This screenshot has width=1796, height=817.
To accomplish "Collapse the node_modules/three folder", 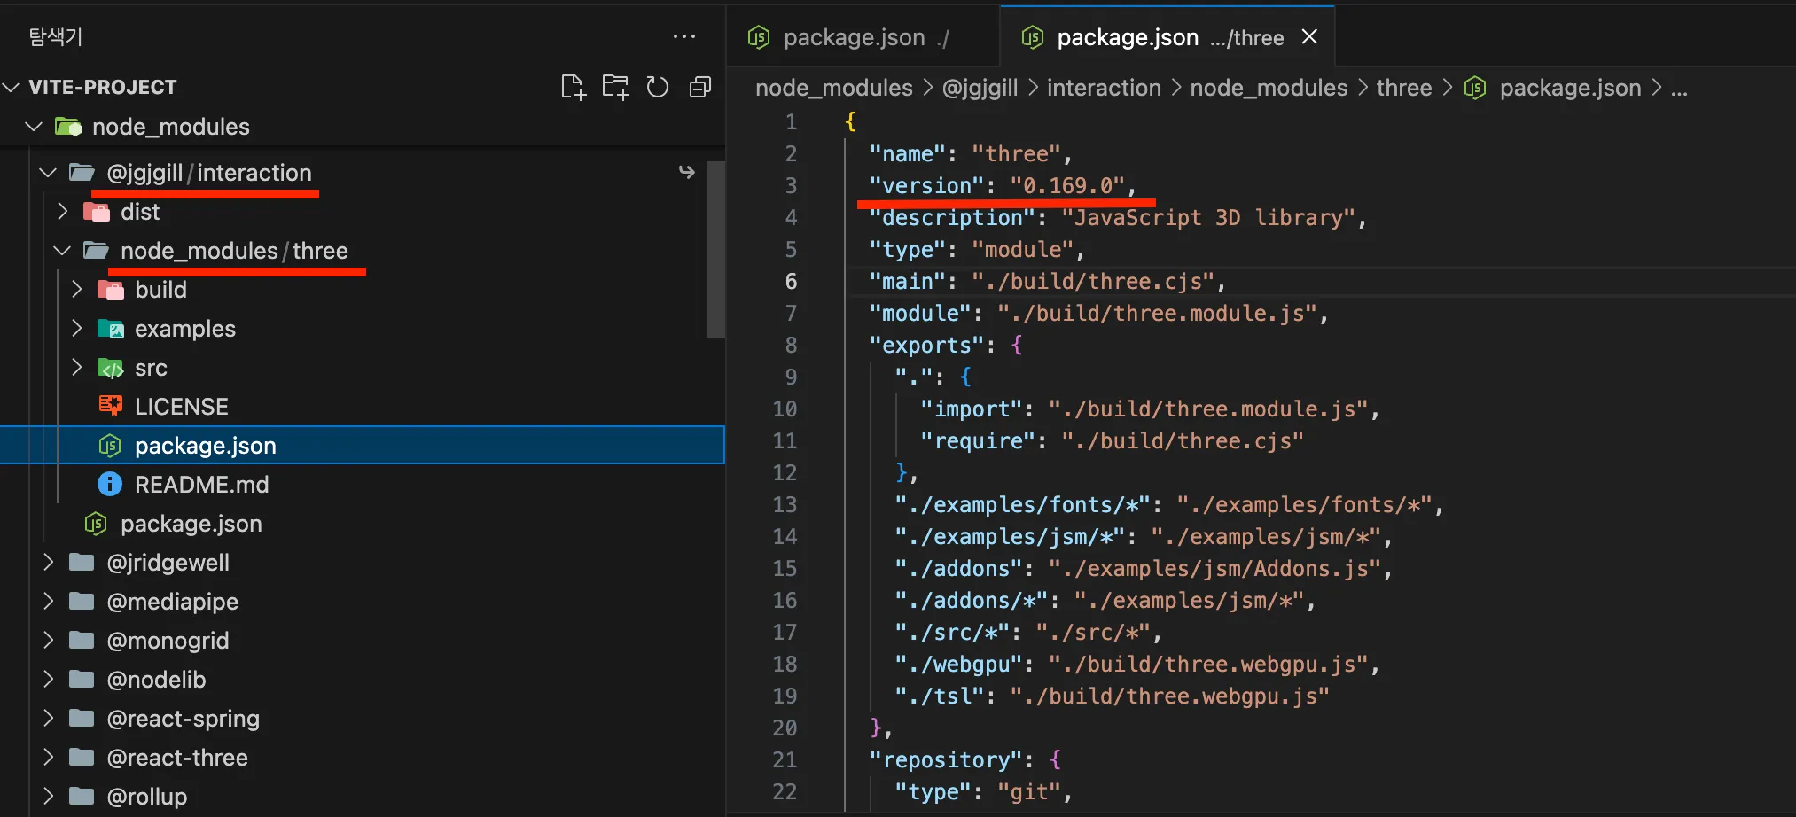I will pos(61,250).
